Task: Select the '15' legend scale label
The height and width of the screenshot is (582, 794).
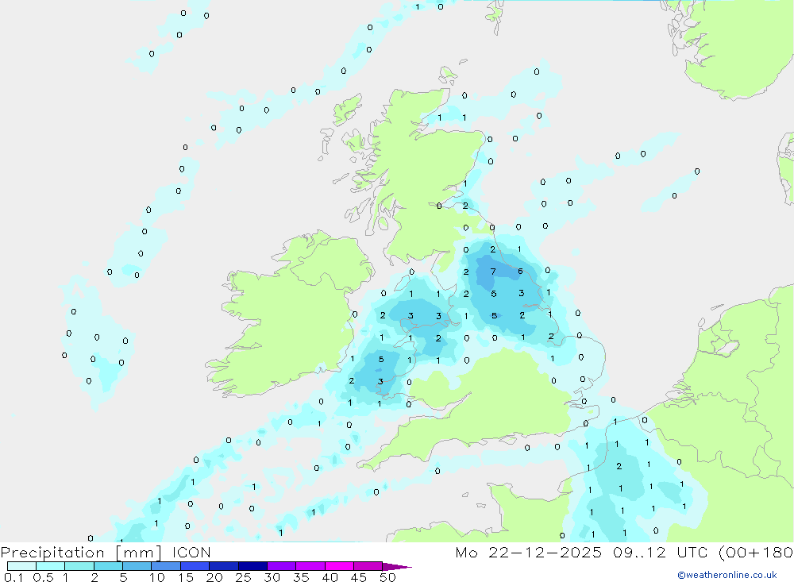Action: [x=186, y=577]
